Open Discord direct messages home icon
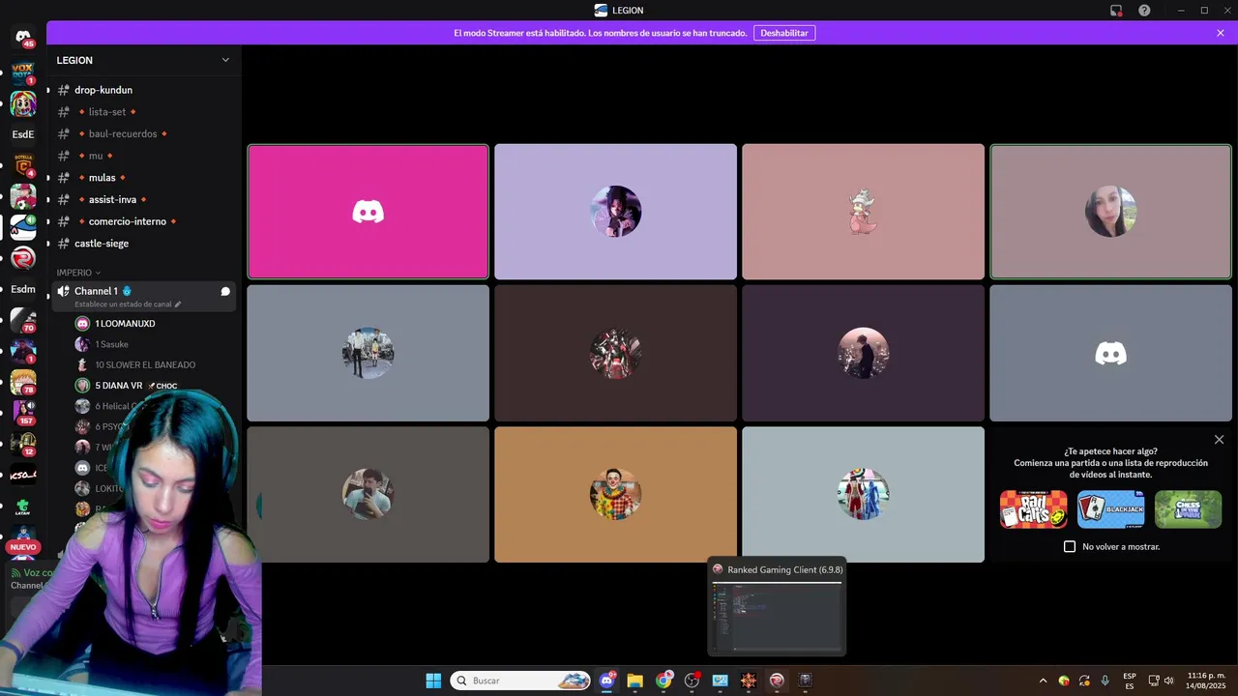 (x=23, y=38)
